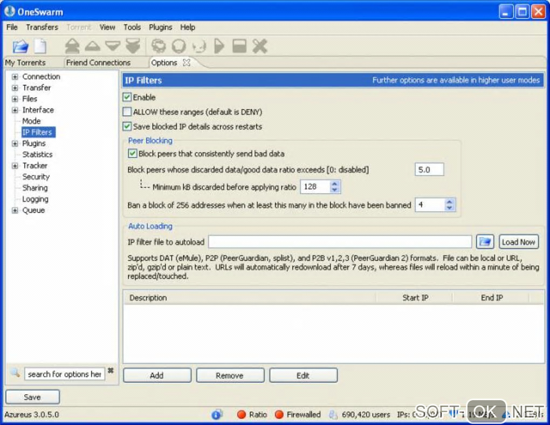
Task: Expand the Plugins tree node
Action: 15,143
